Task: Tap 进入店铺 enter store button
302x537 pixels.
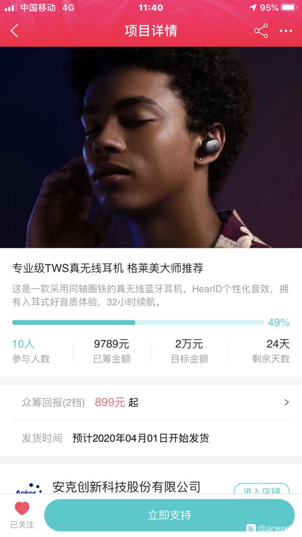Action: pyautogui.click(x=262, y=489)
